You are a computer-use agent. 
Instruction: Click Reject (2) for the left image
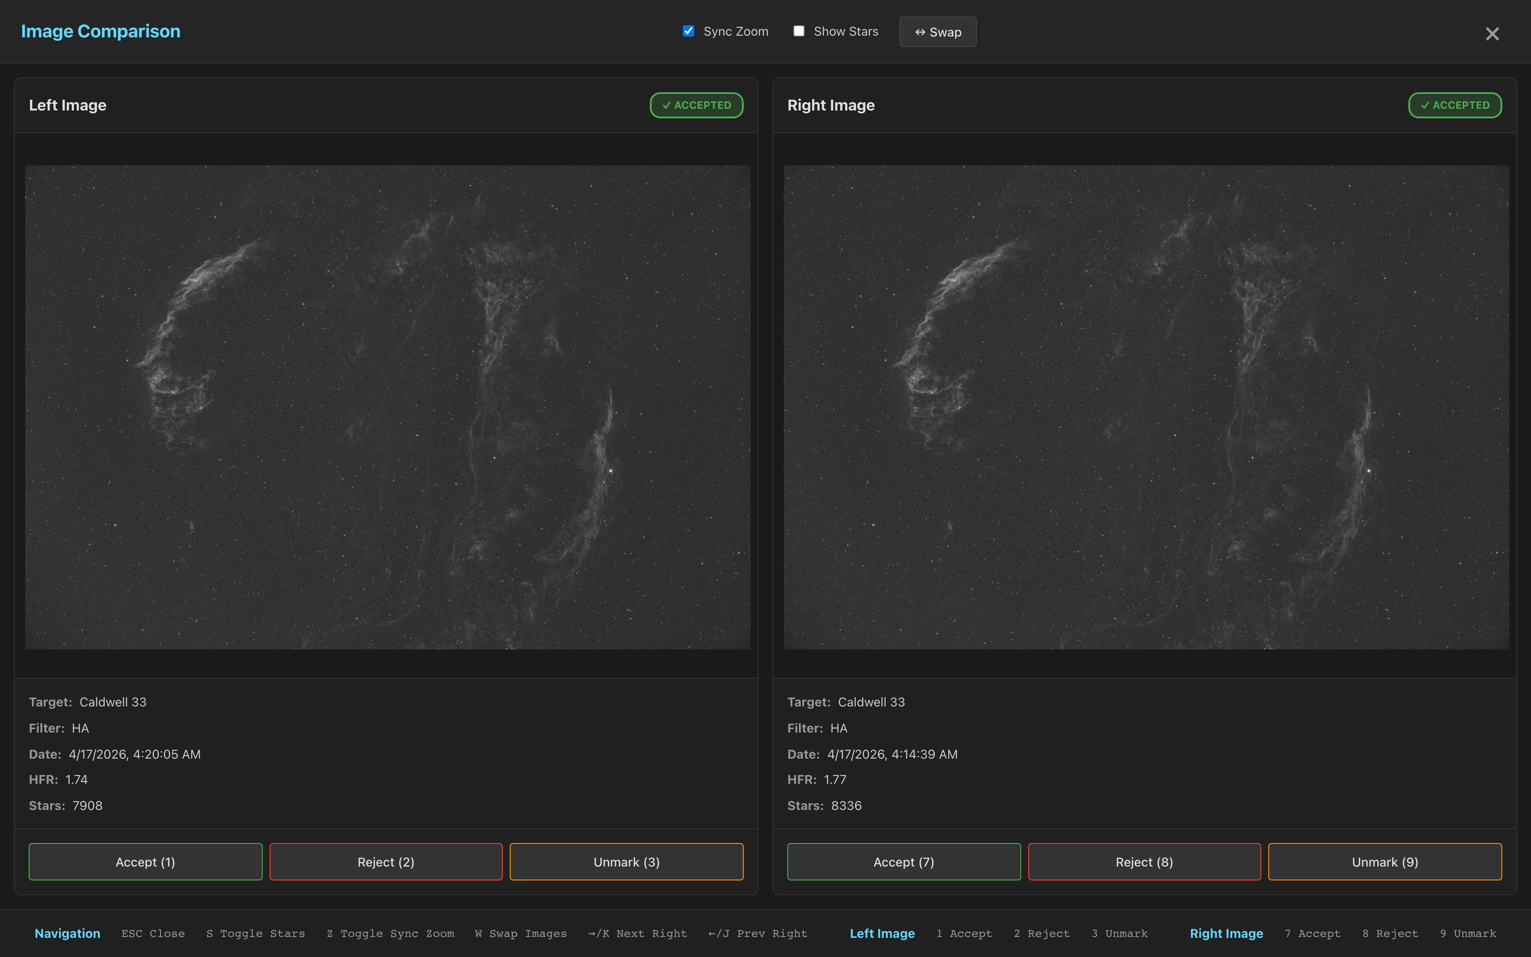386,861
